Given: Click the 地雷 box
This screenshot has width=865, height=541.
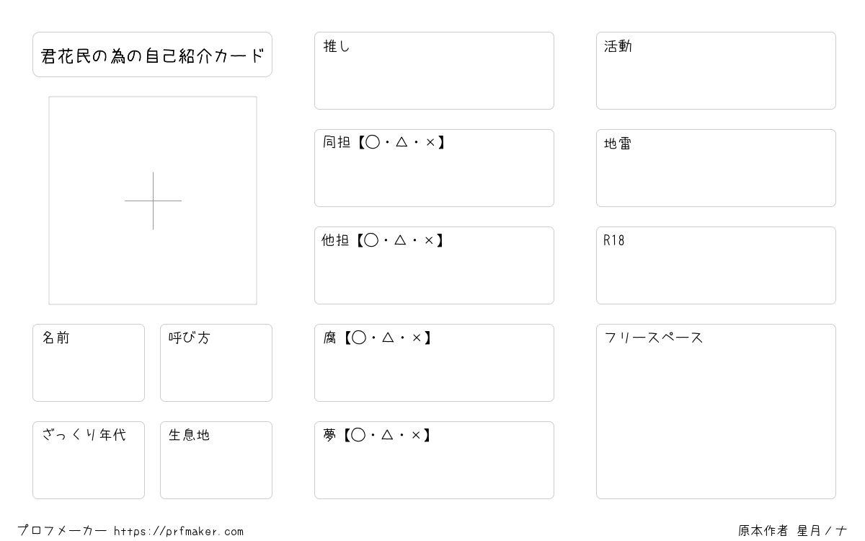Looking at the screenshot, I should (716, 168).
